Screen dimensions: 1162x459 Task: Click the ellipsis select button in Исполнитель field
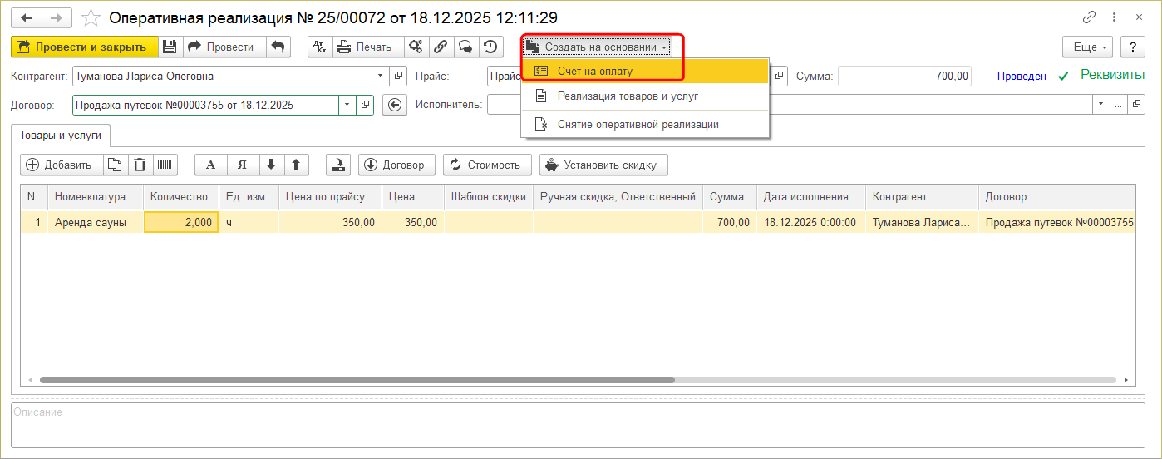[x=1118, y=105]
